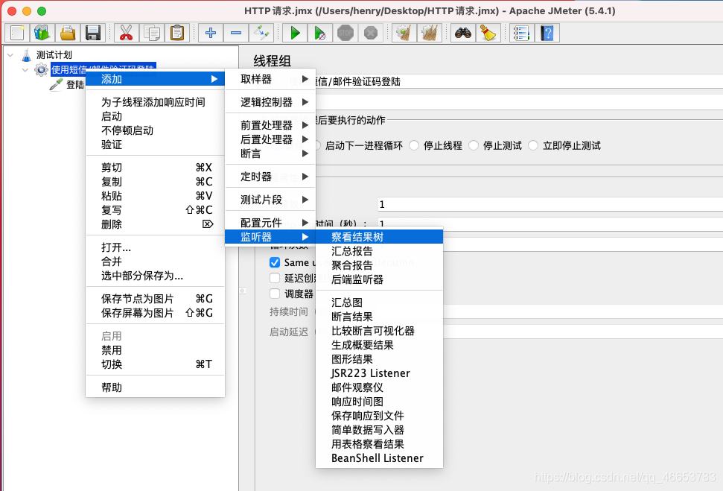
Task: Click the Save floppy disk icon
Action: [92, 33]
